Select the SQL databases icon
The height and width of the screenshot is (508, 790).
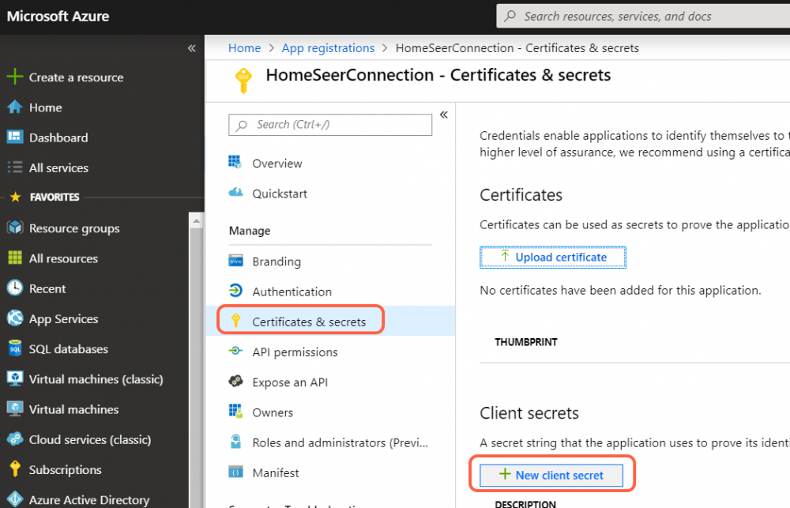[x=15, y=349]
